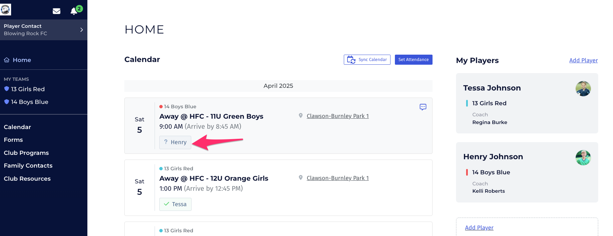The height and width of the screenshot is (236, 613).
Task: Click the map pin beside the 11U Green Boys location
Action: [301, 116]
